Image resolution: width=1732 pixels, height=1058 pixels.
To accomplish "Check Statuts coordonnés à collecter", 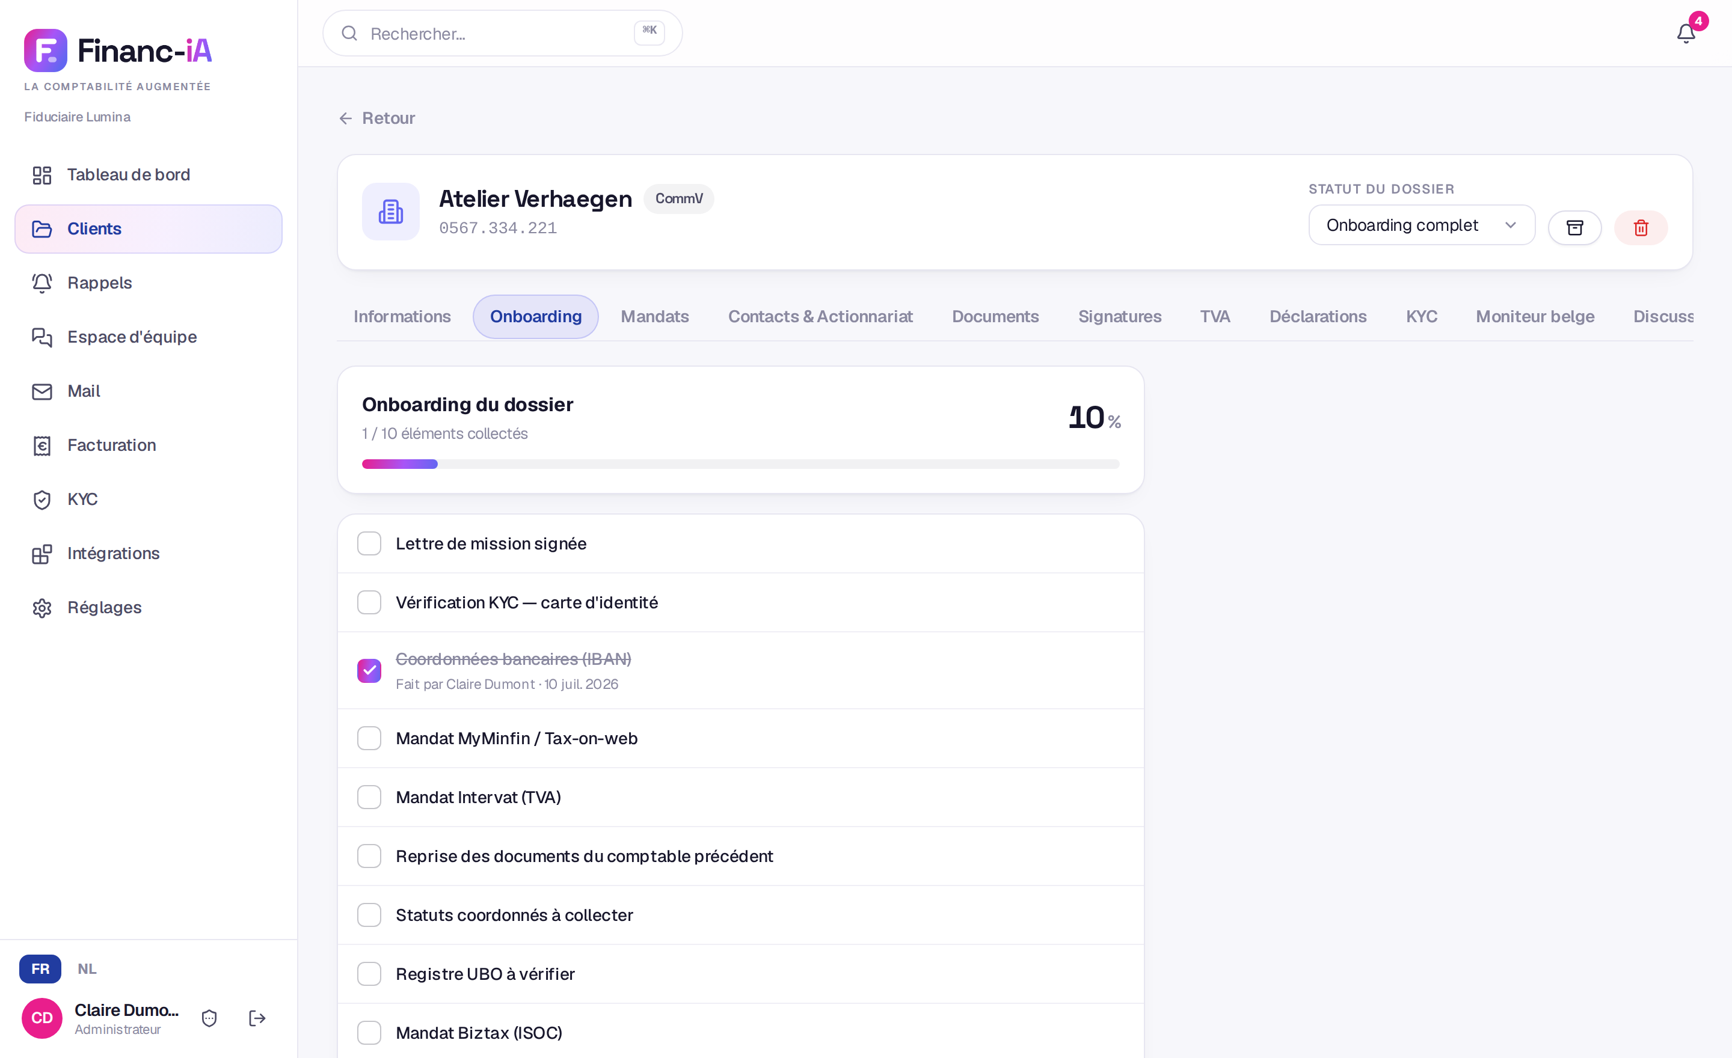I will (369, 915).
